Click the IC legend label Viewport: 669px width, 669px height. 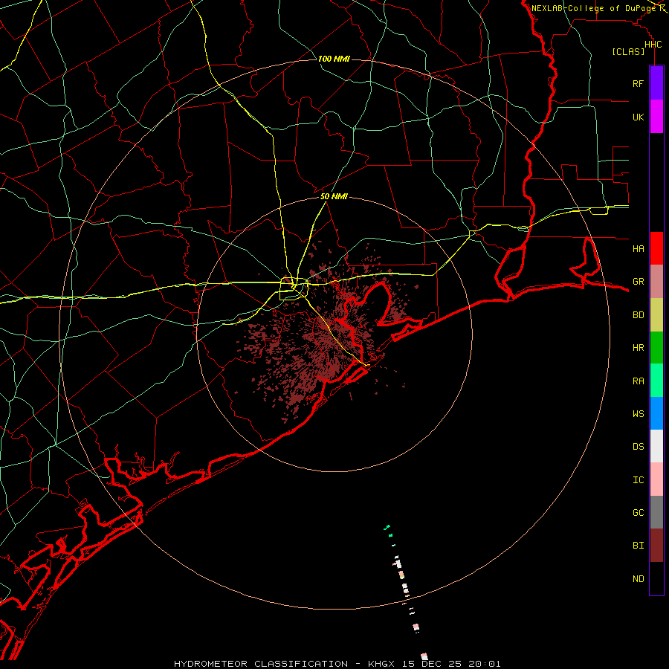pyautogui.click(x=638, y=479)
